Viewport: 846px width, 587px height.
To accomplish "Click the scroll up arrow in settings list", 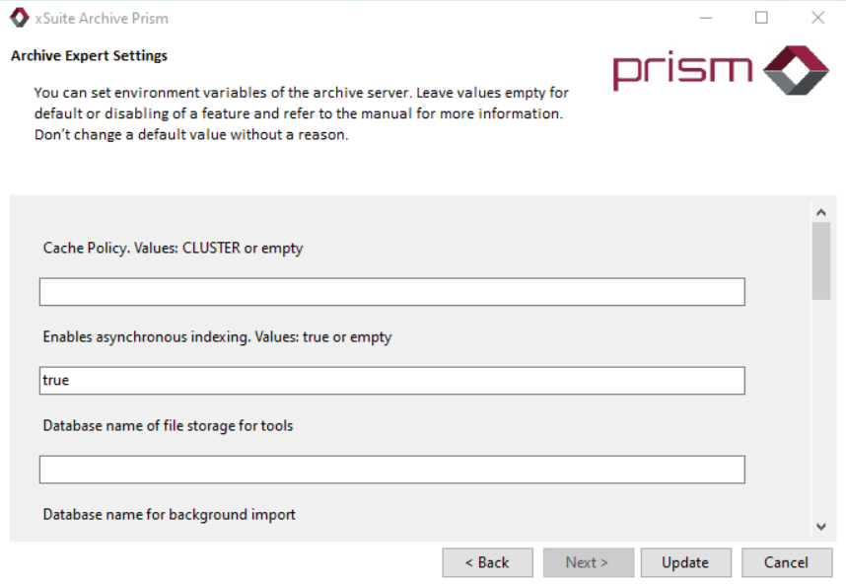I will (x=821, y=211).
